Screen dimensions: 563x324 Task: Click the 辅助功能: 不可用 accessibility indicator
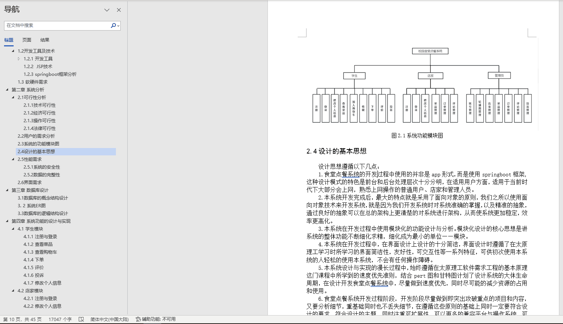click(156, 319)
